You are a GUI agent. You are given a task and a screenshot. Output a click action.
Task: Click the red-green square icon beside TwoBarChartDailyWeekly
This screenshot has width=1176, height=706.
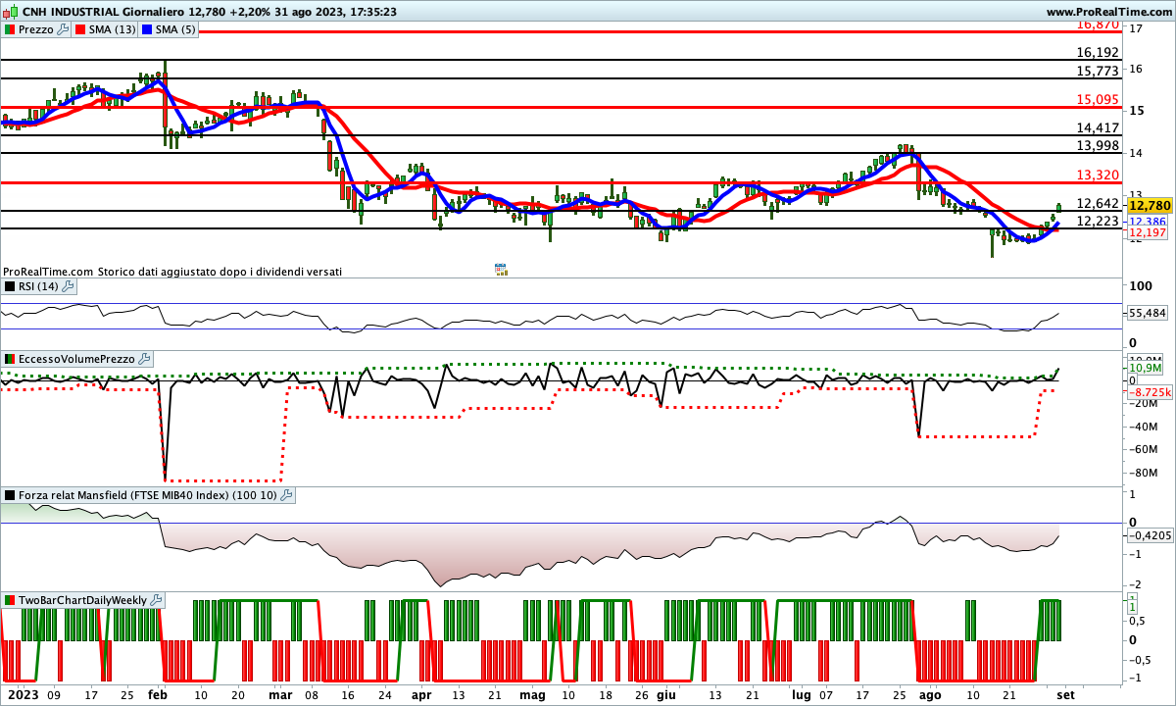click(10, 600)
